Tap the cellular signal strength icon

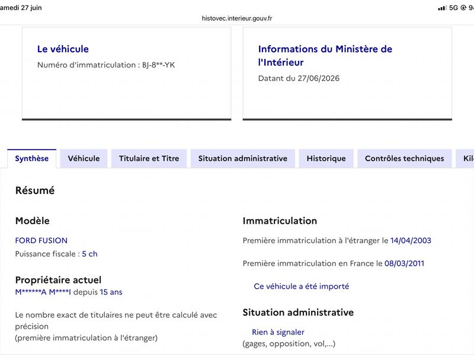442,8
